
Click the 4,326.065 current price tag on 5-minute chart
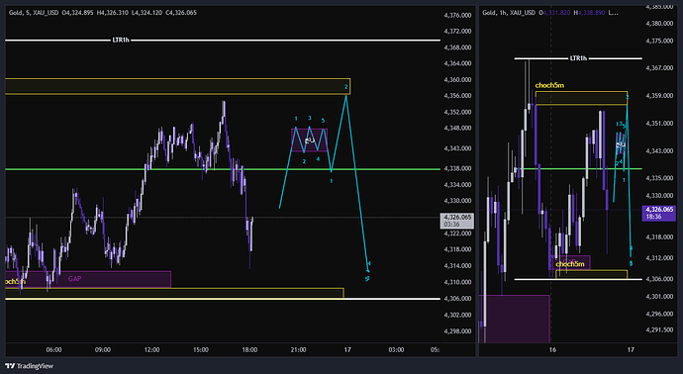coord(457,221)
